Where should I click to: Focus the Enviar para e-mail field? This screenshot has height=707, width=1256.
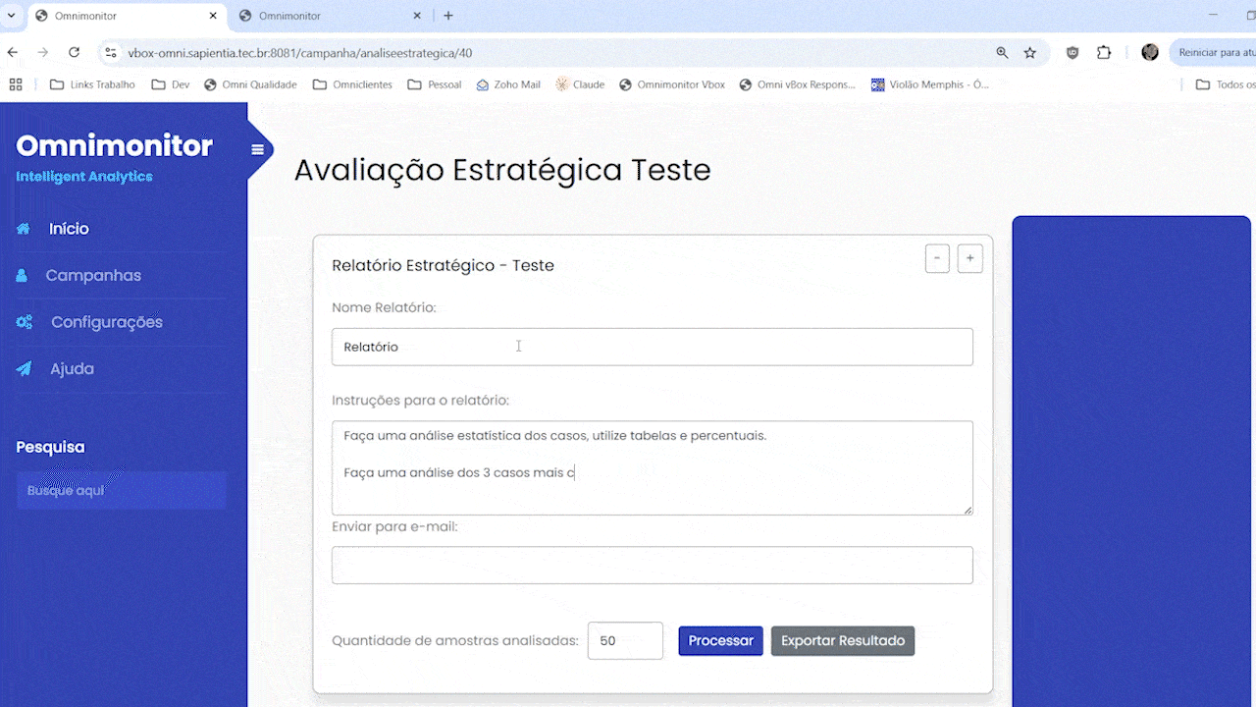(653, 566)
